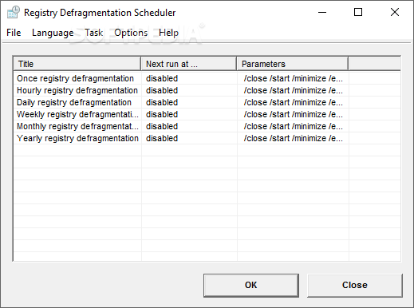Confirm with the OK button
This screenshot has width=414, height=308.
(x=251, y=285)
